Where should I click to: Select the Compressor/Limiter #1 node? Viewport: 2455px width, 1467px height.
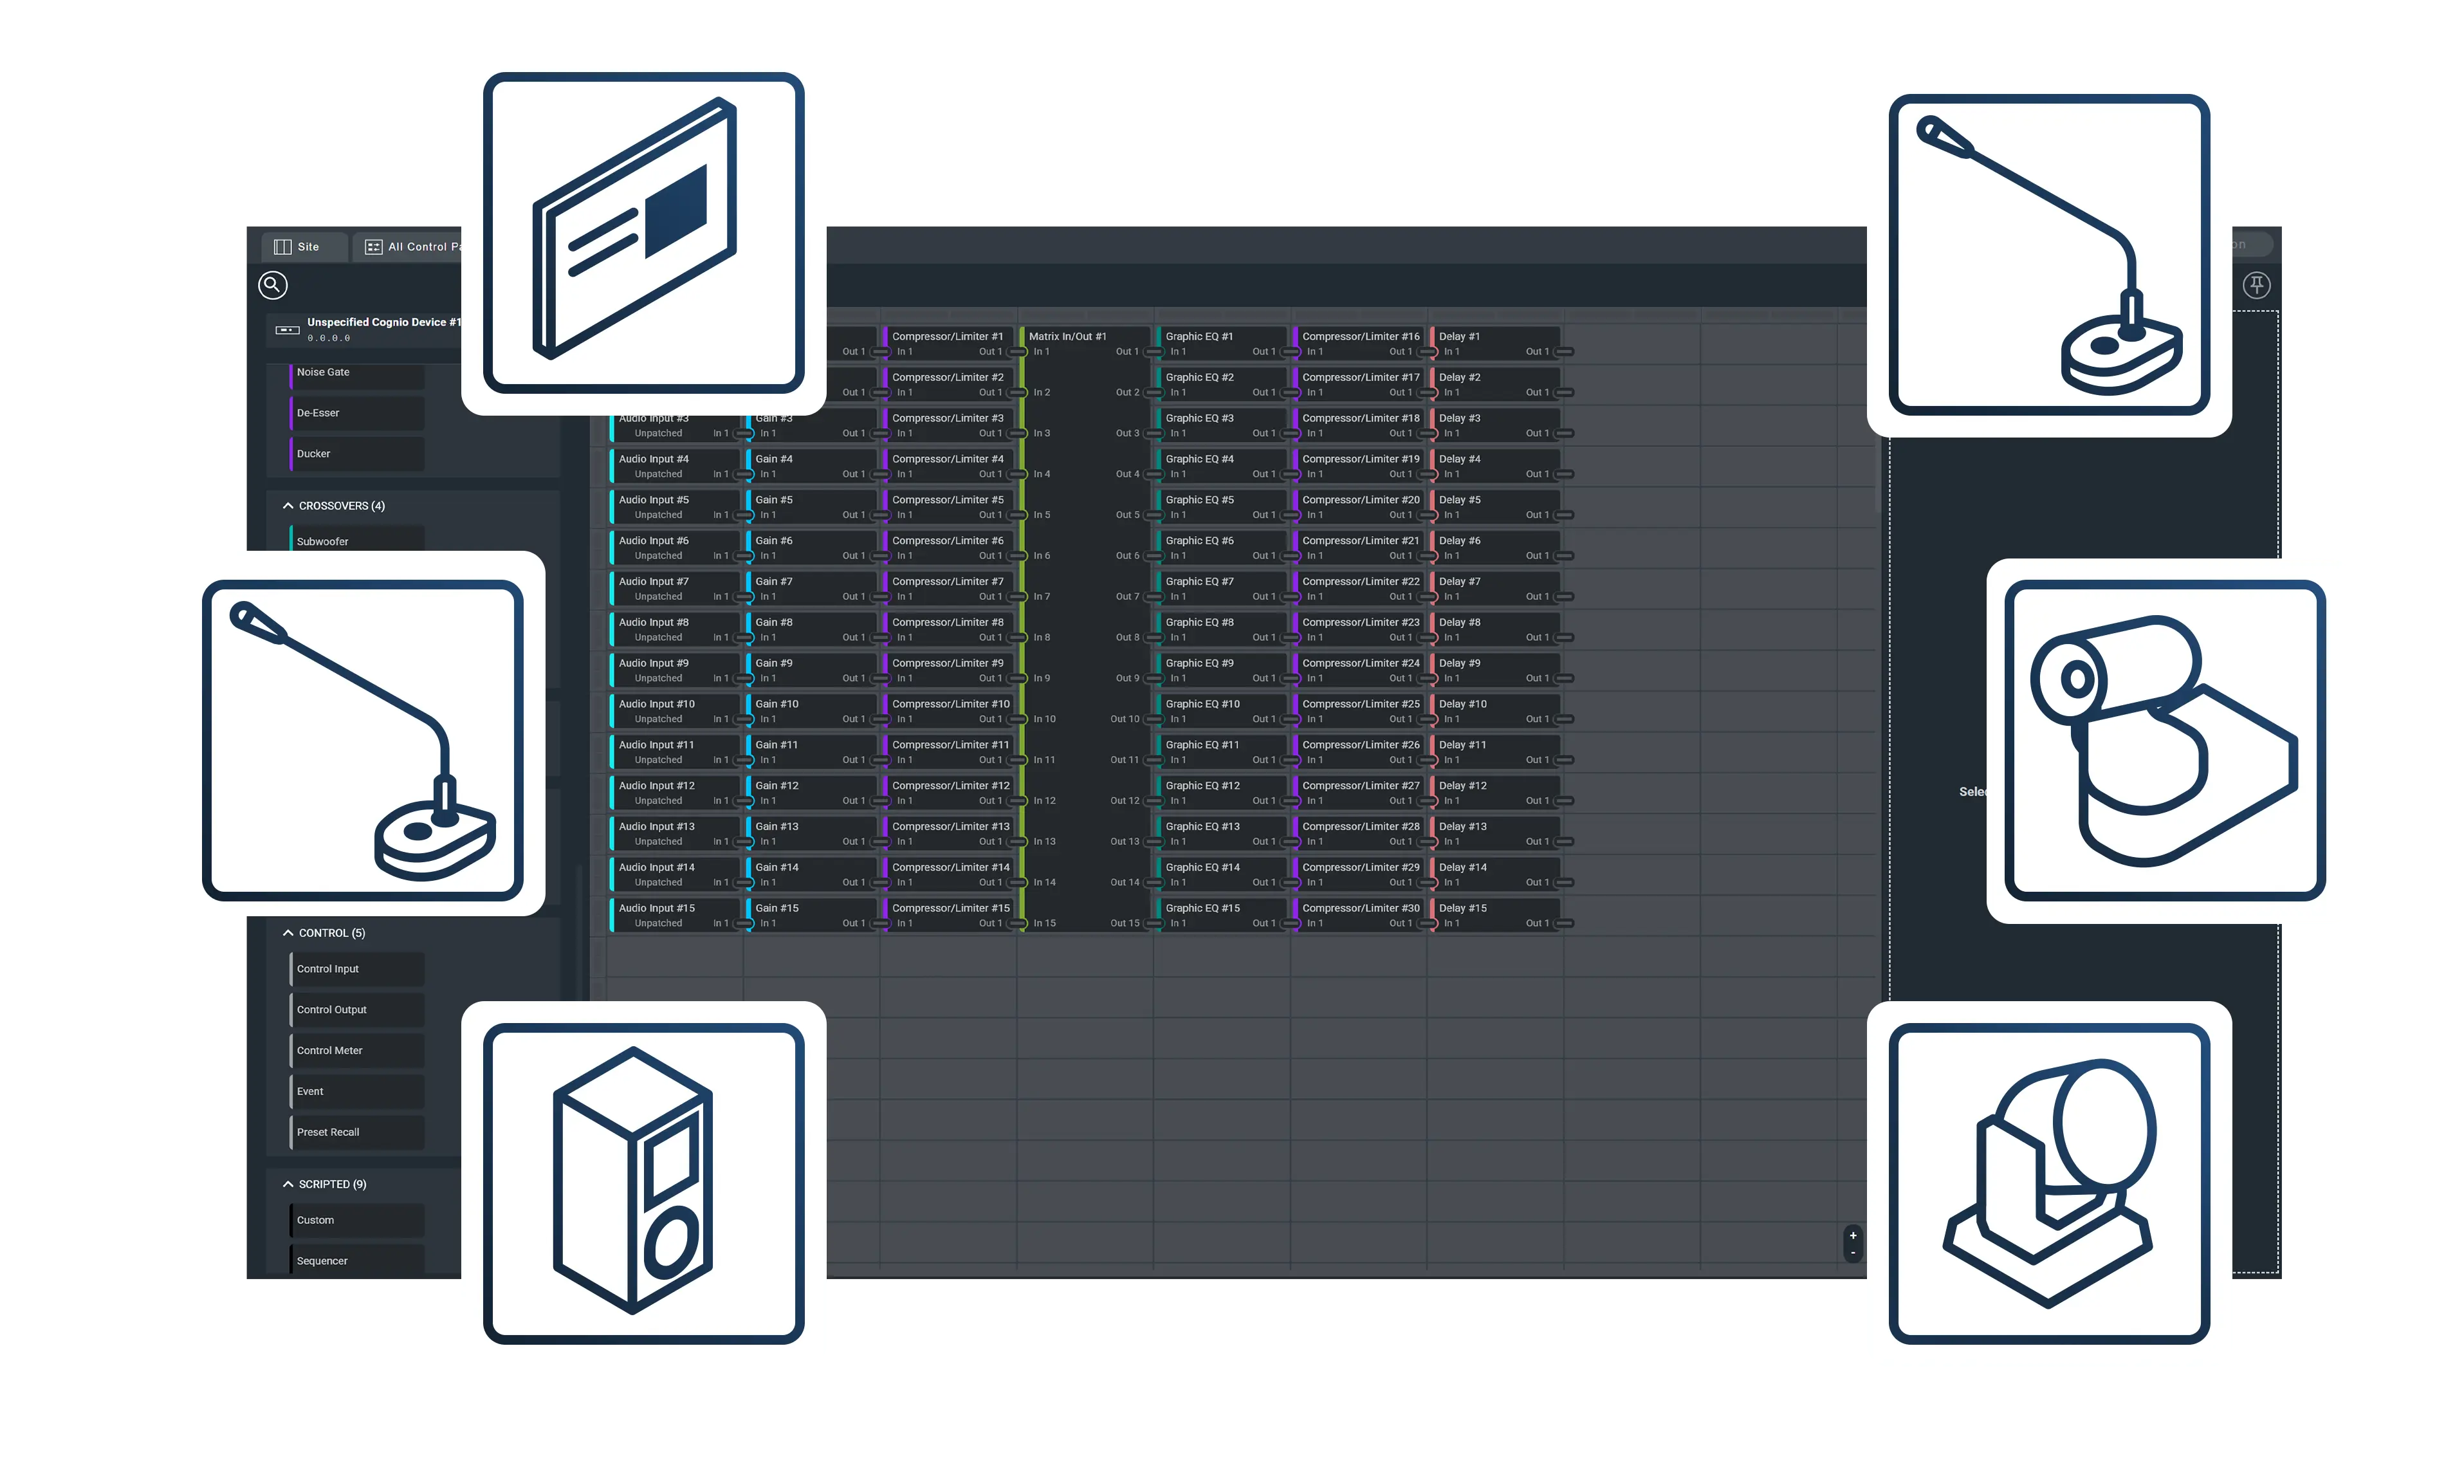pos(949,343)
